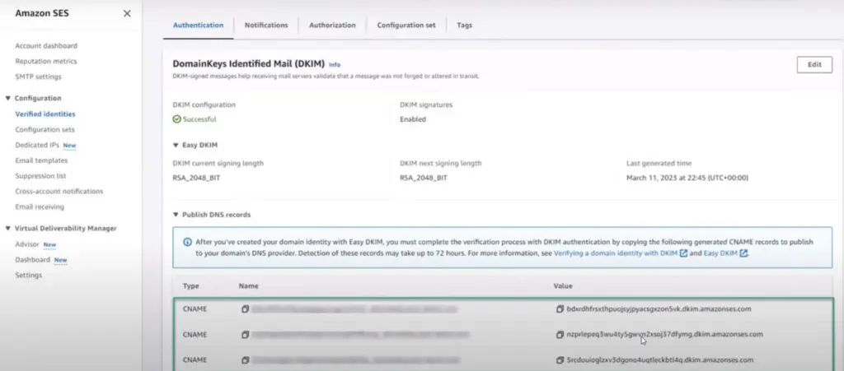Go to SMTP settings in sidebar
The height and width of the screenshot is (371, 844).
click(x=38, y=77)
